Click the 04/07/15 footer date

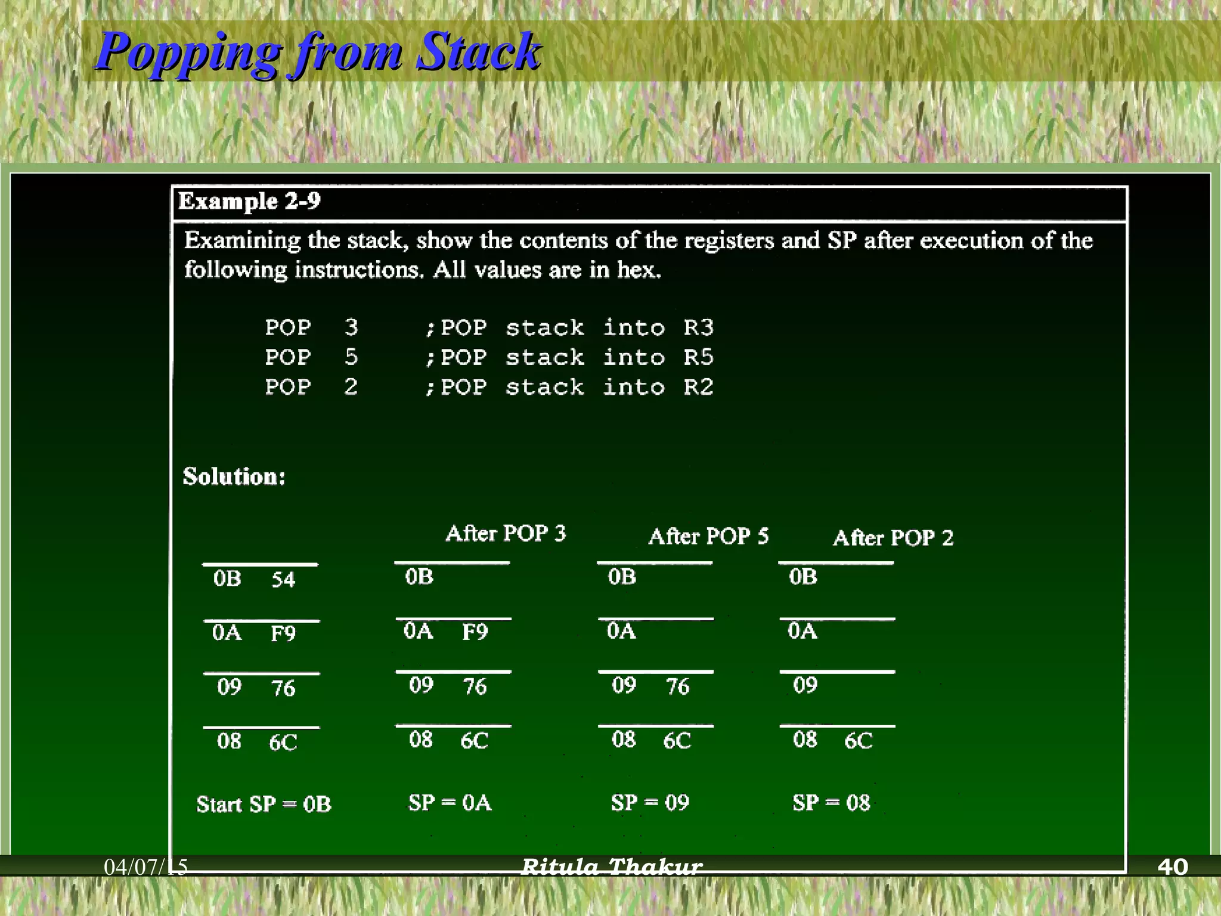pyautogui.click(x=145, y=867)
